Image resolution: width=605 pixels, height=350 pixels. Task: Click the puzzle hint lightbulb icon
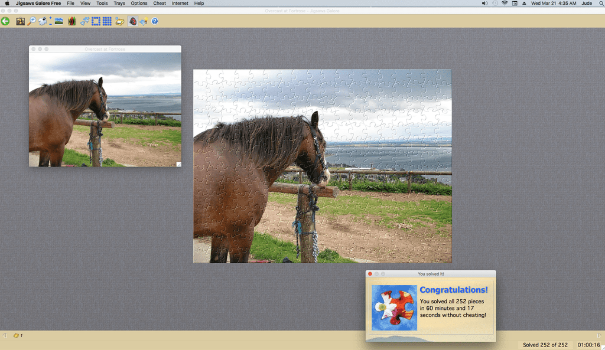144,21
